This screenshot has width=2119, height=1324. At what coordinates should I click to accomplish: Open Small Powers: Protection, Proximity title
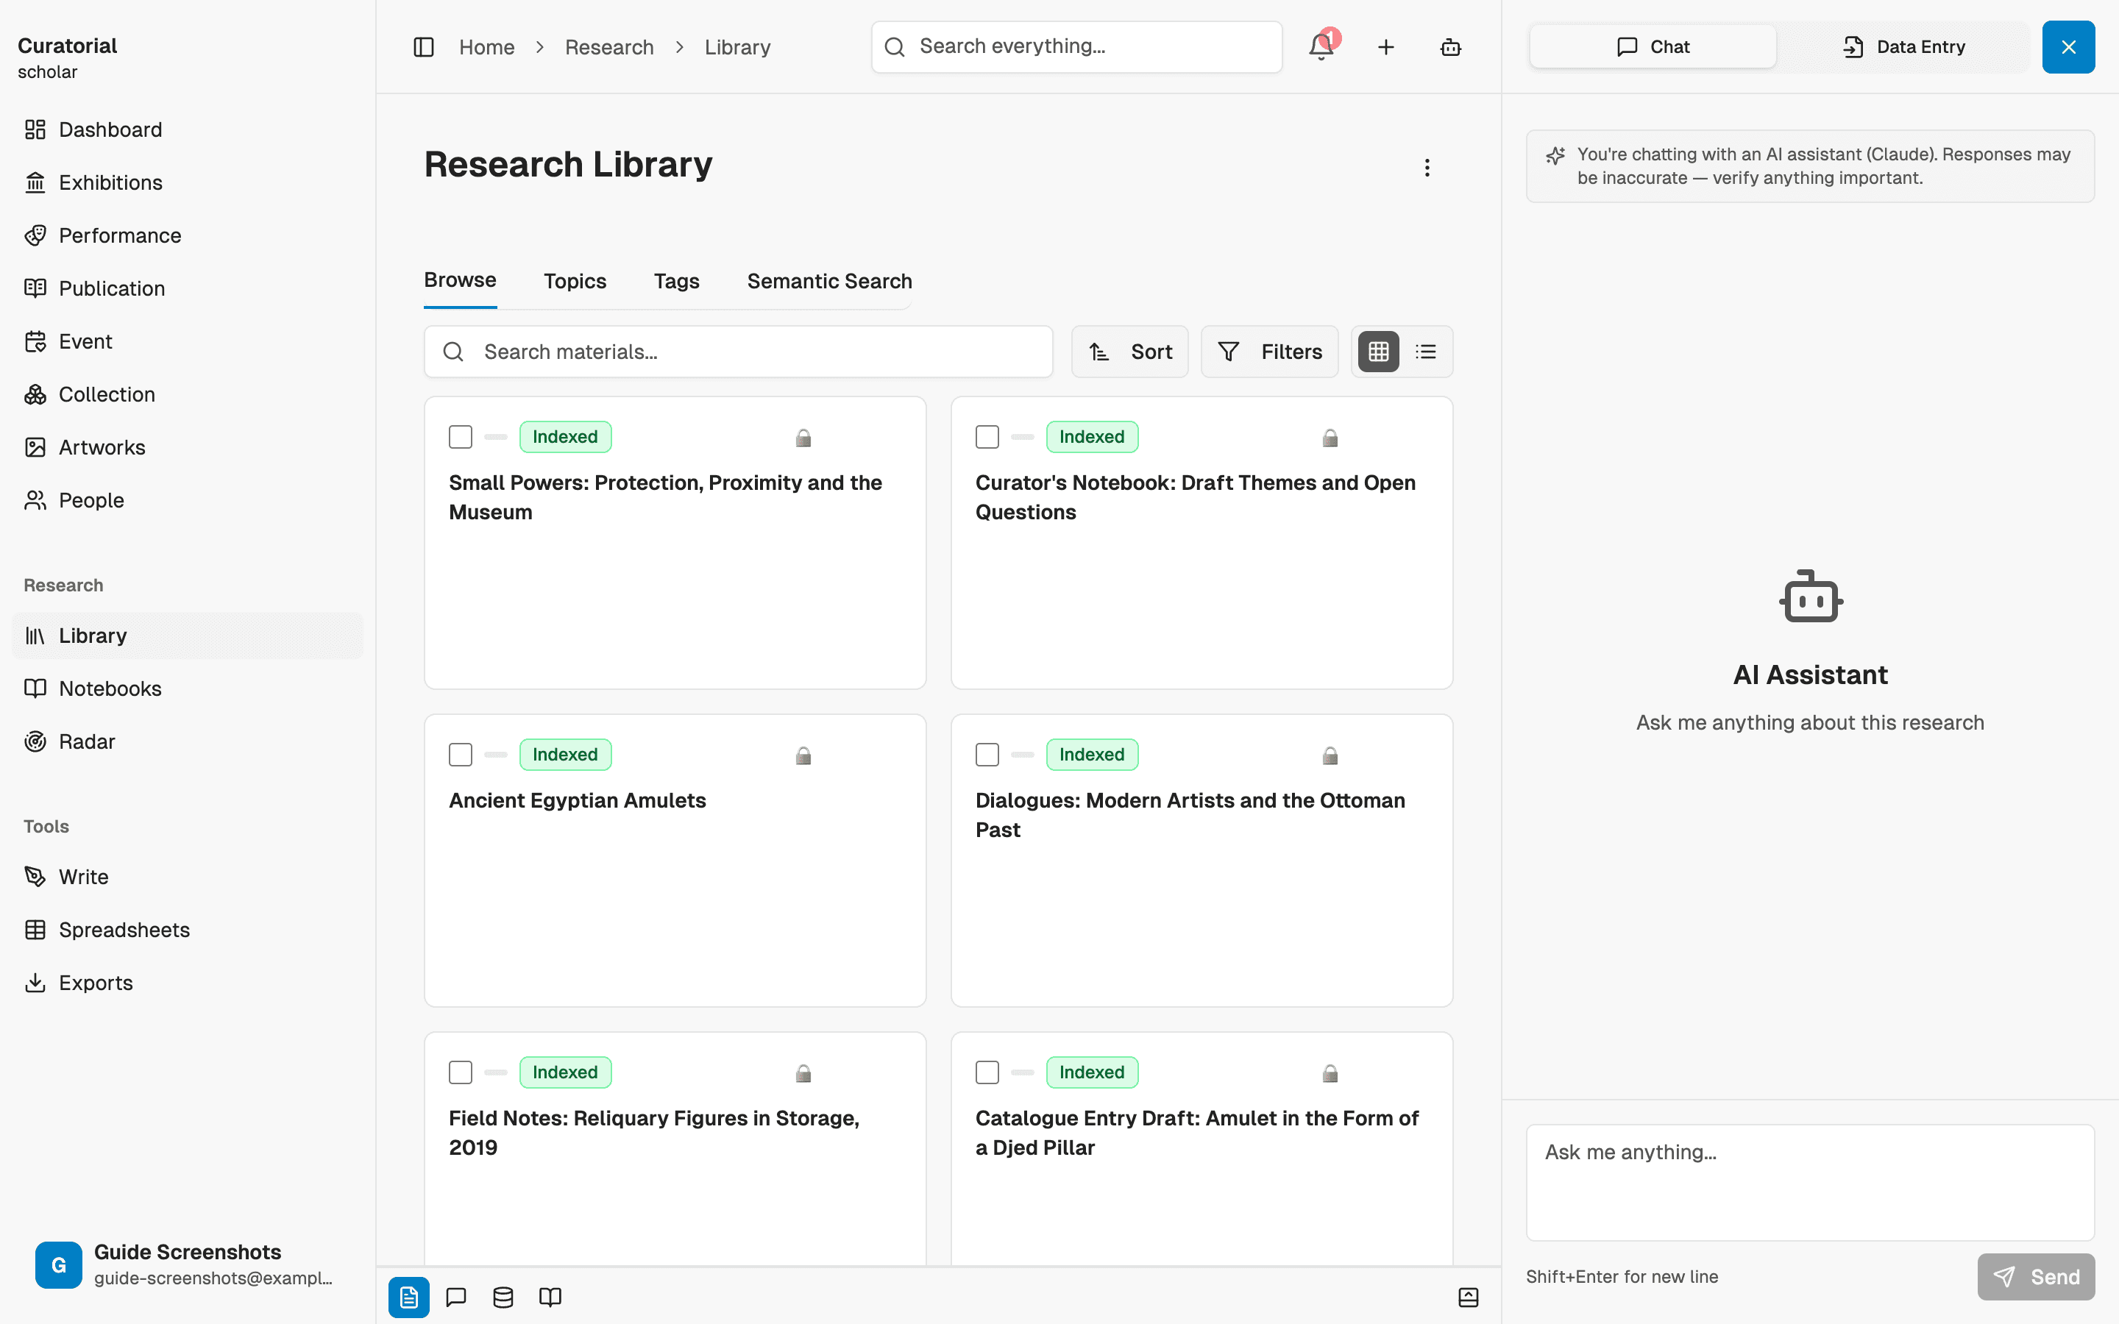[x=665, y=497]
